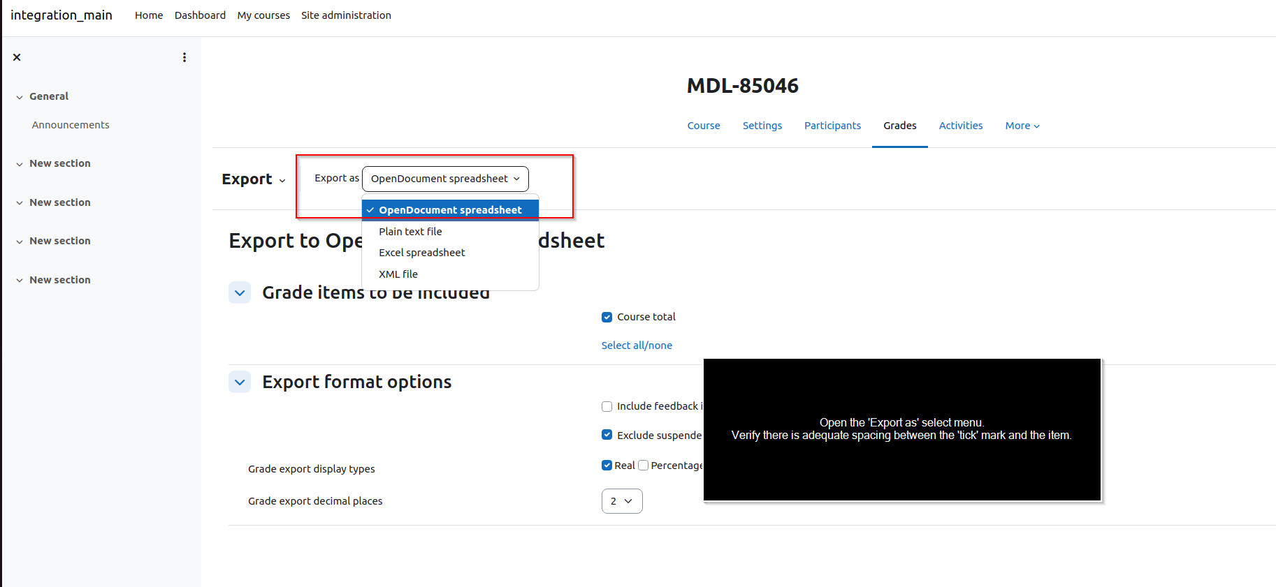Go to the Home page
Viewport: 1276px width, 587px height.
tap(149, 15)
